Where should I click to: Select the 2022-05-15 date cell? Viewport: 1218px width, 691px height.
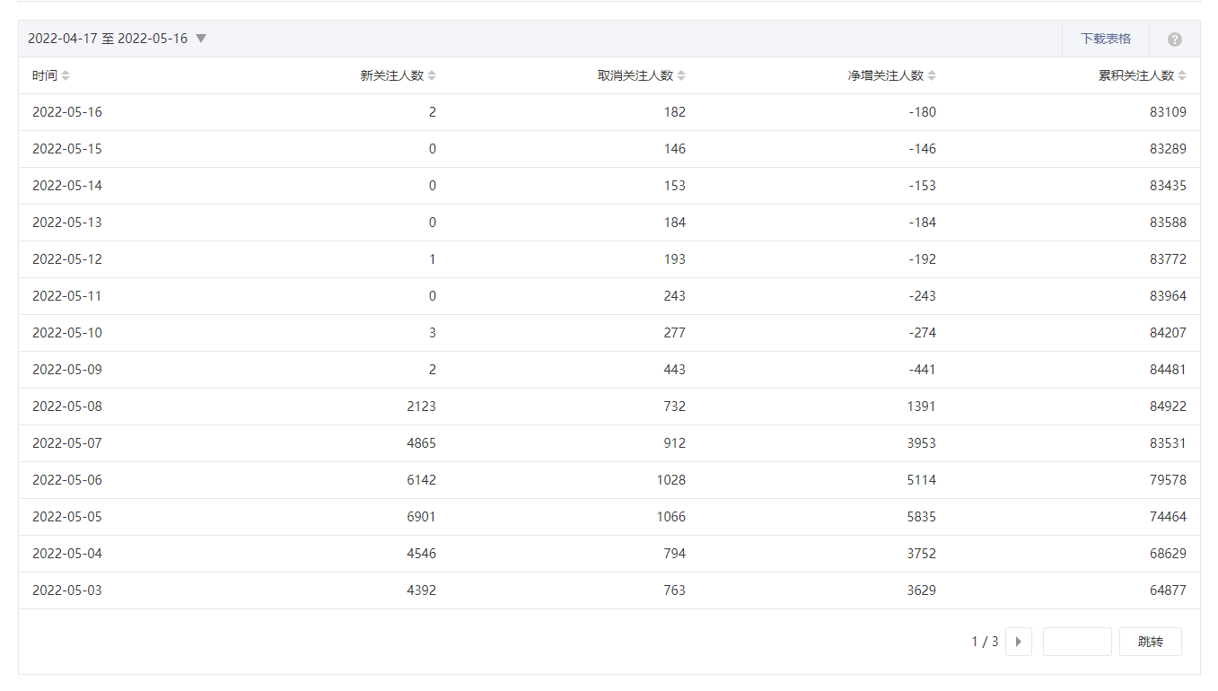67,149
